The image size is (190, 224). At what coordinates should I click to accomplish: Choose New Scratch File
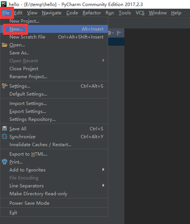coord(54,37)
